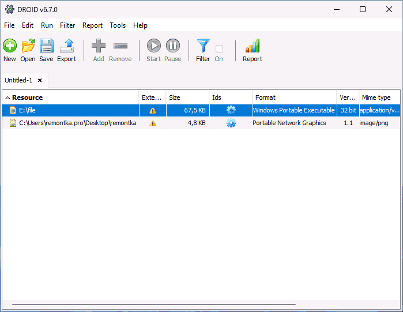The image size is (403, 312).
Task: Open a profile with the Open icon
Action: click(x=28, y=46)
